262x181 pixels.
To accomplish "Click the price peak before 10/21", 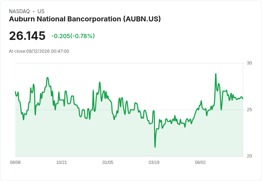I will tap(47, 78).
